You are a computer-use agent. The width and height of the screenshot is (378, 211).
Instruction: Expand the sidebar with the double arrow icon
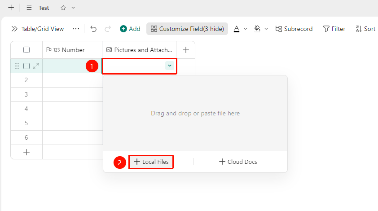tap(14, 29)
